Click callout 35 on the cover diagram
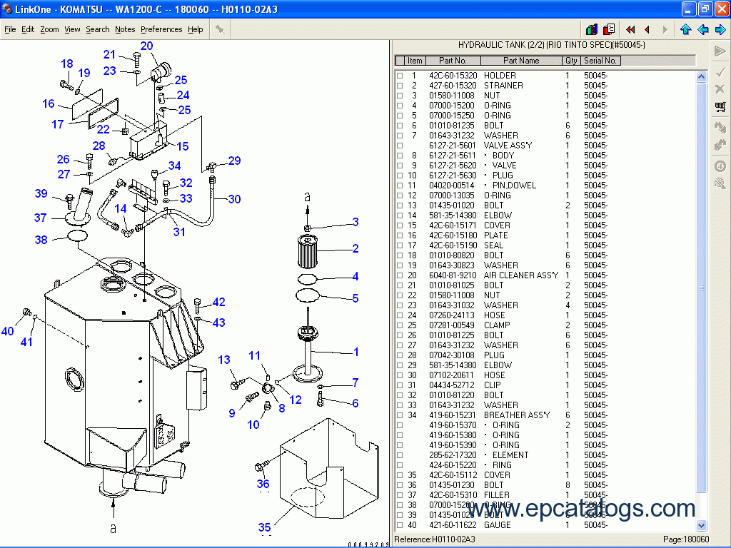The width and height of the screenshot is (731, 548). point(264,527)
